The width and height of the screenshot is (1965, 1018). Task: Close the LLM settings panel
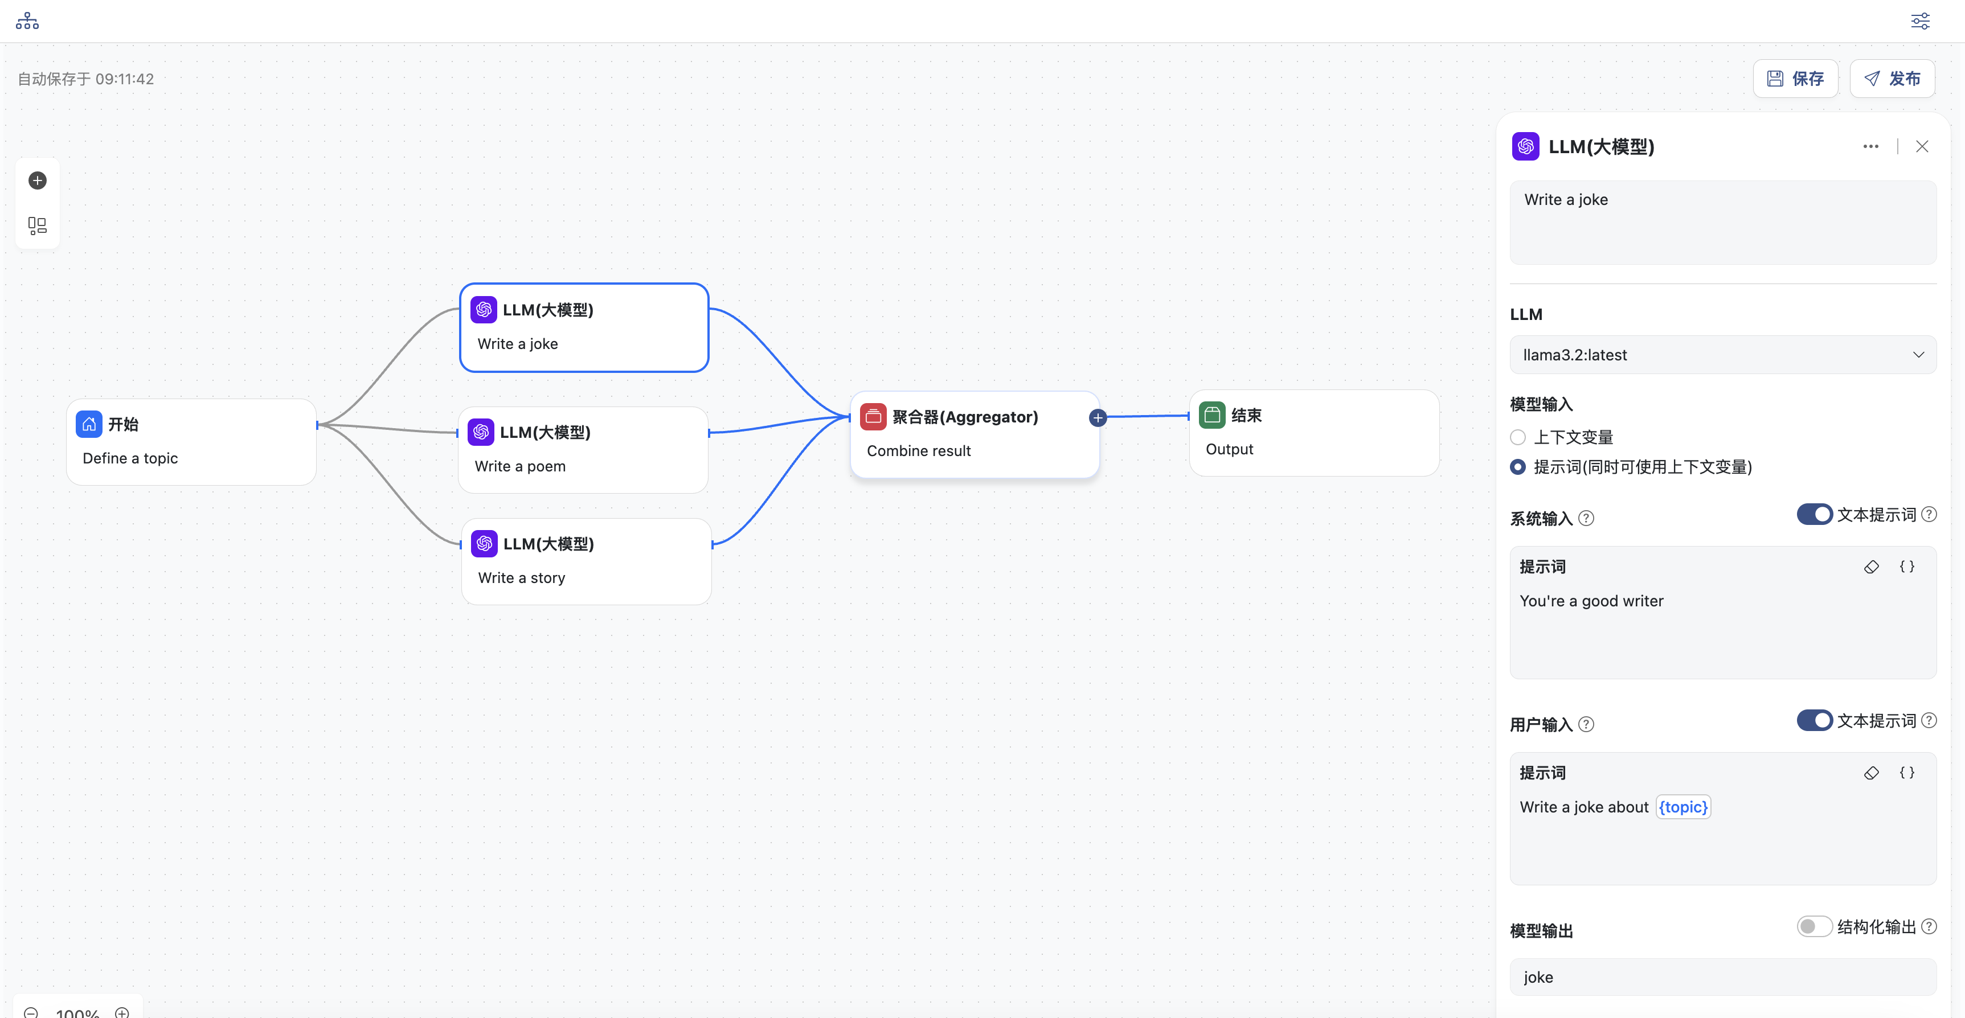1922,146
